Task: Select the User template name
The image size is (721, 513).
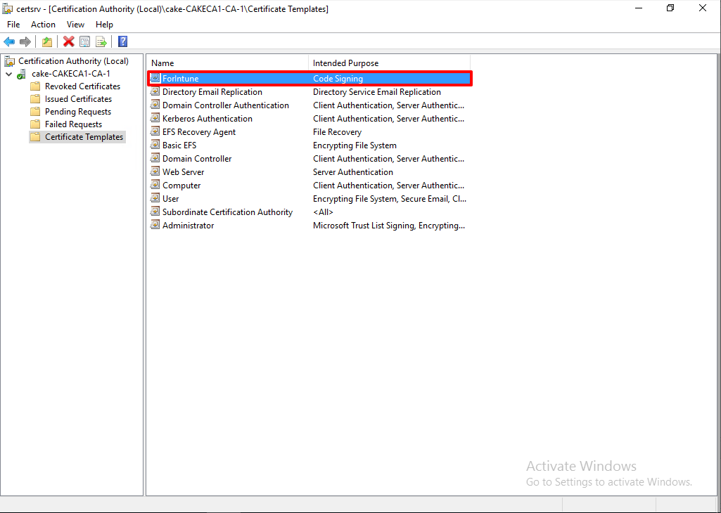Action: pos(171,198)
